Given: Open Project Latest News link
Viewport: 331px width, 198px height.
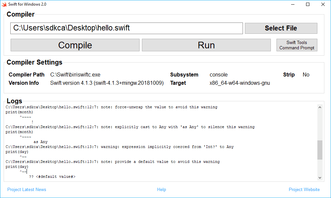Looking at the screenshot, I should point(27,190).
